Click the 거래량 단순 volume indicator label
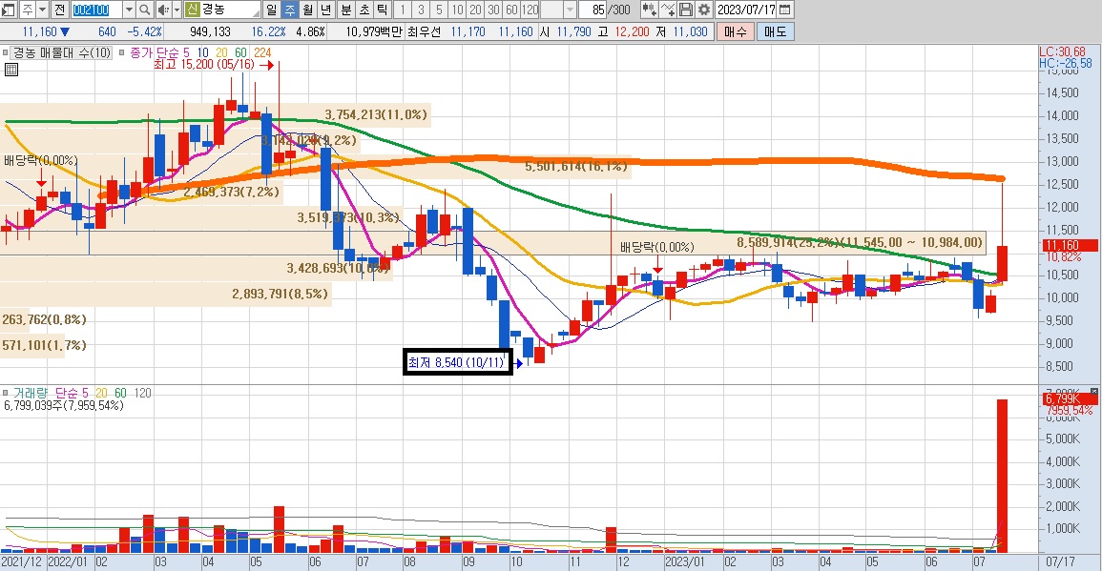The height and width of the screenshot is (571, 1102). coord(44,394)
